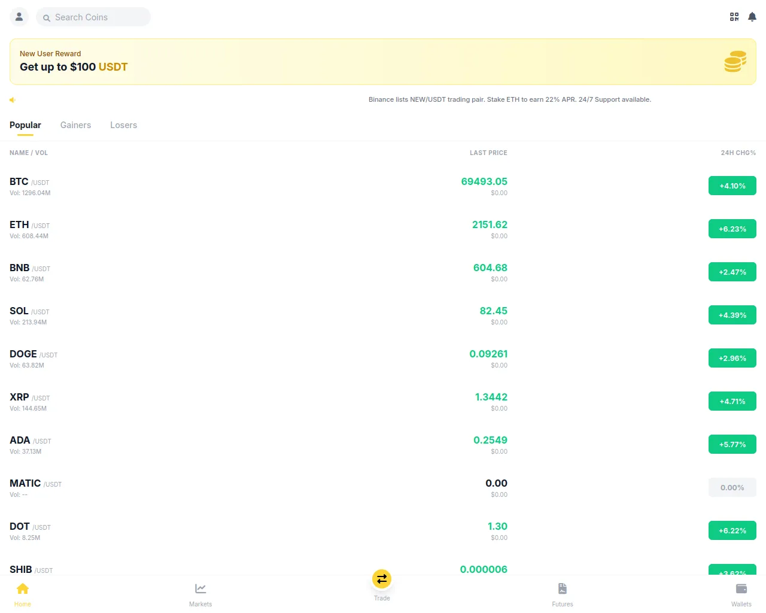Click the LAST PRICE column header
This screenshot has height=613, width=766.
[488, 153]
